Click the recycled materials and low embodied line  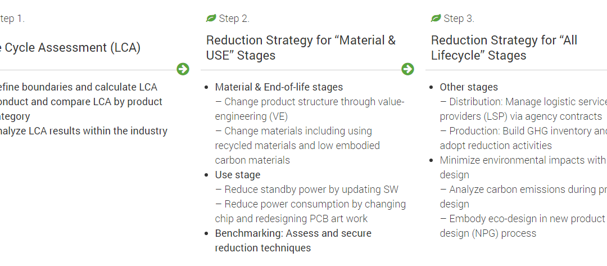coord(297,146)
